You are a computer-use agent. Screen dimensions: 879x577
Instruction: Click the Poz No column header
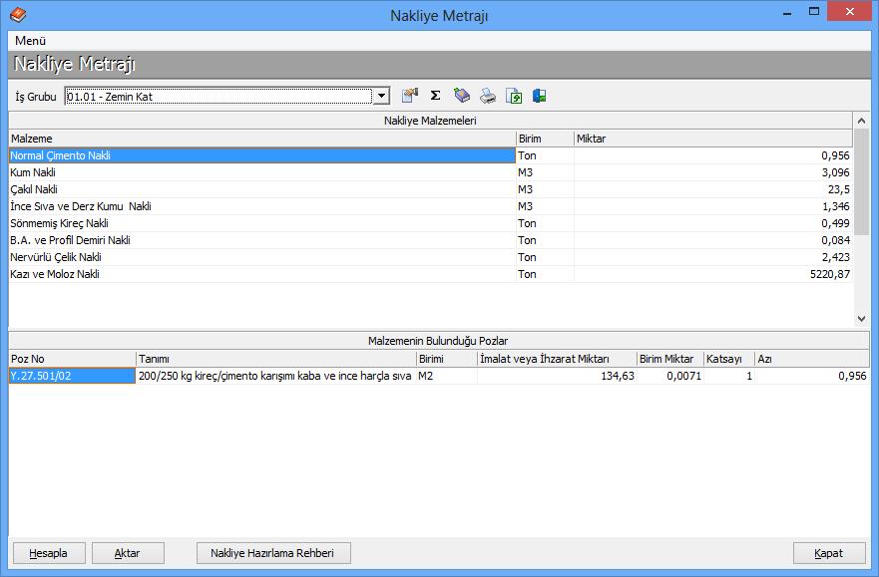pyautogui.click(x=72, y=359)
